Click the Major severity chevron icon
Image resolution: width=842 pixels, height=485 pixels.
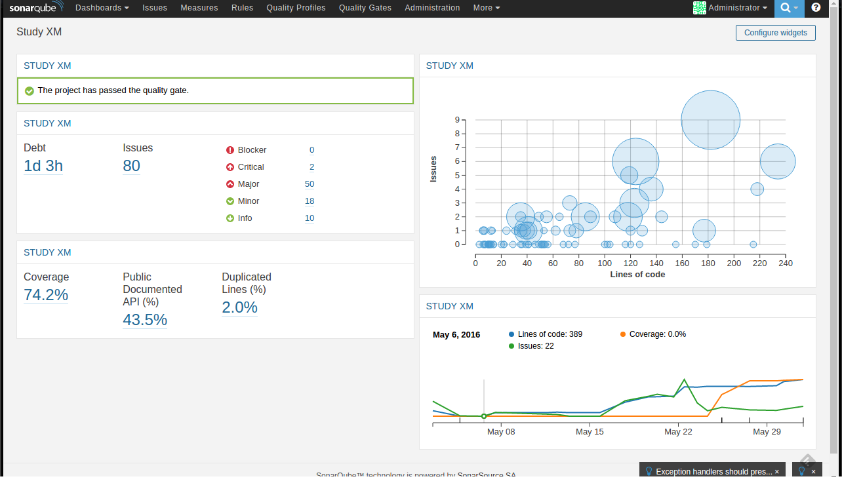click(230, 184)
